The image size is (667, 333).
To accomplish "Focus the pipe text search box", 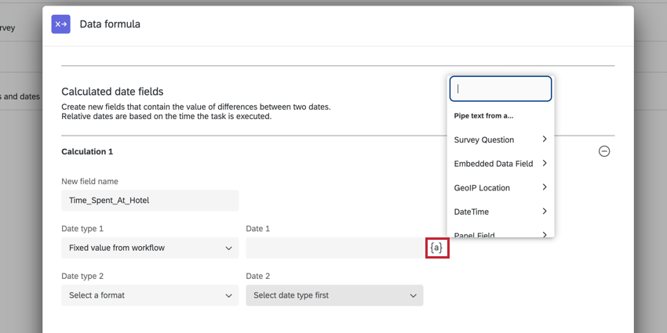I will pyautogui.click(x=501, y=89).
